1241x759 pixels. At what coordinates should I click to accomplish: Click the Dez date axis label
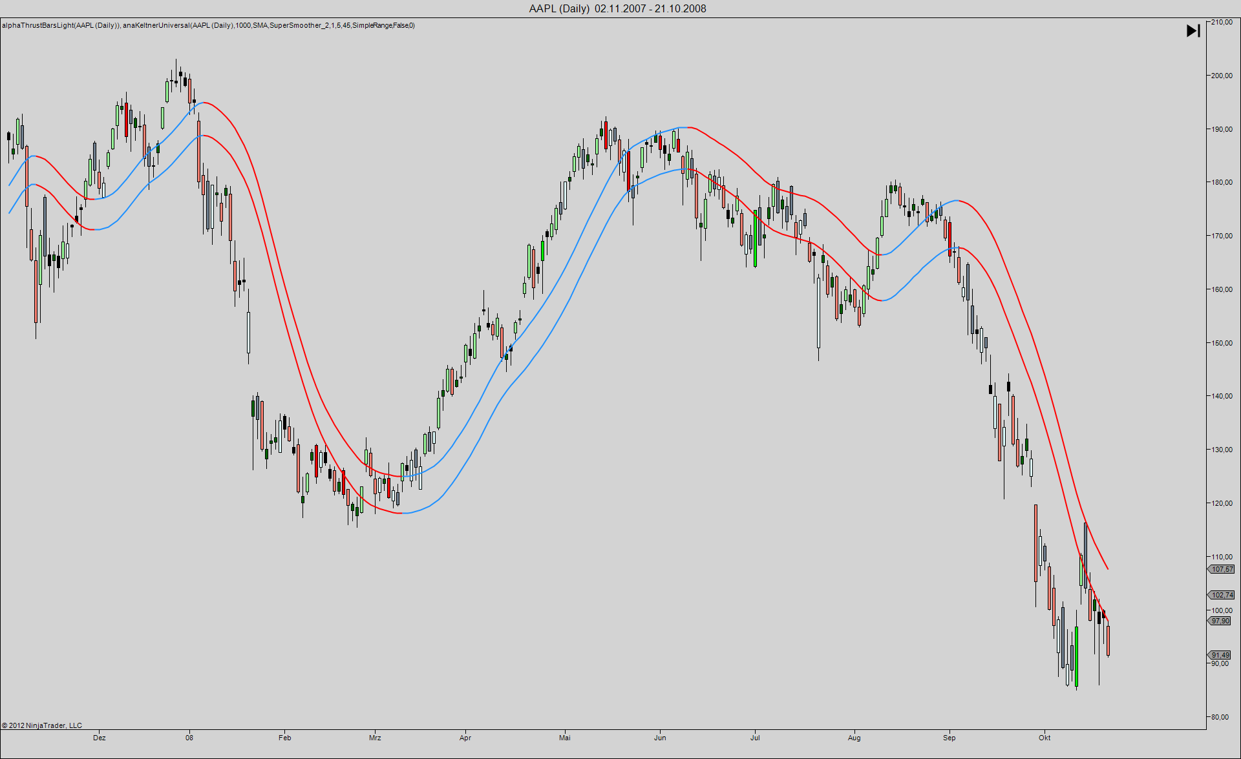(99, 738)
